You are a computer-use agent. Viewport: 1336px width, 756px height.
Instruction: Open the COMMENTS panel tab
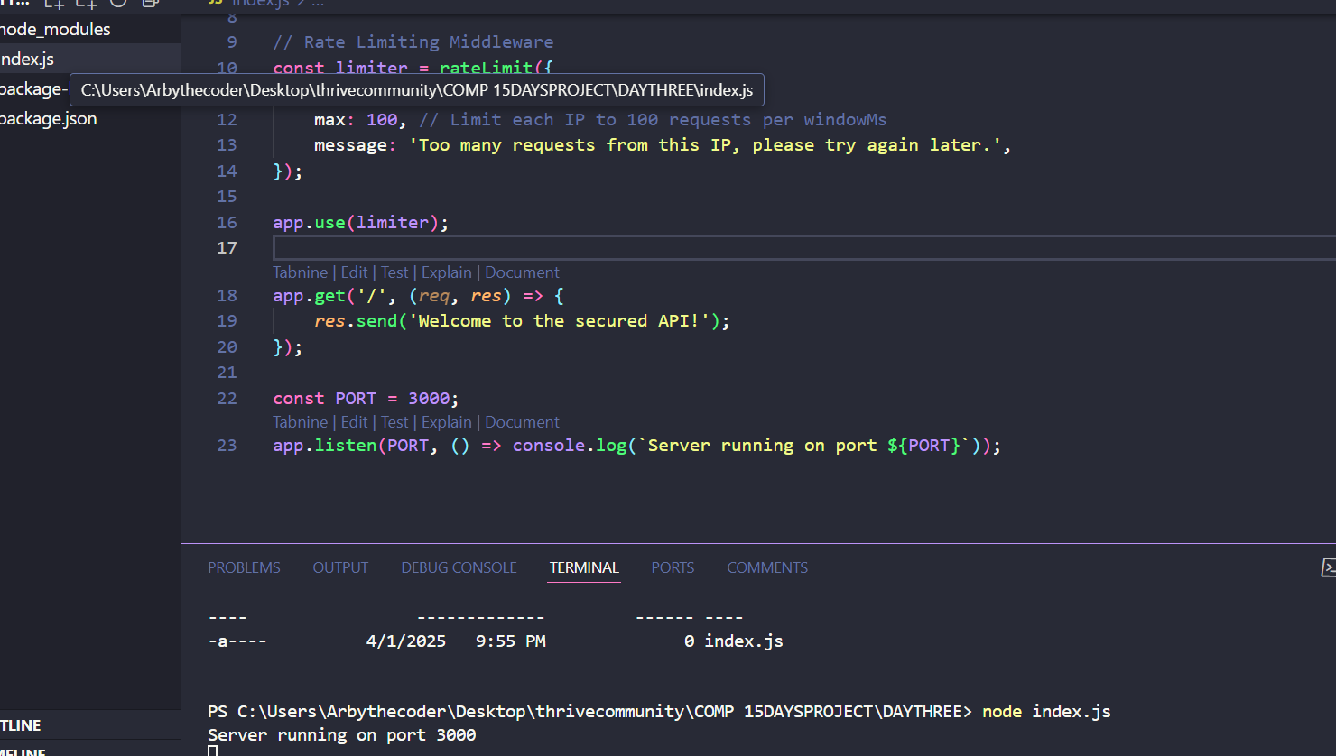[x=767, y=567]
